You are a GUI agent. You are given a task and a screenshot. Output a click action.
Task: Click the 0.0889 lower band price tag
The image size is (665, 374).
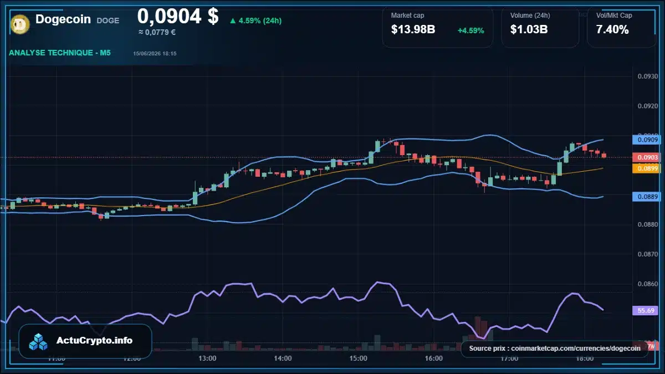point(646,197)
